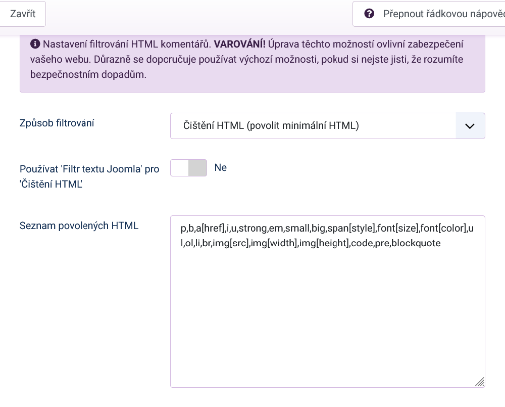Screen dimensions: 505x407
Task: Click the 'Seznam povolených HTML' label
Action: click(79, 226)
